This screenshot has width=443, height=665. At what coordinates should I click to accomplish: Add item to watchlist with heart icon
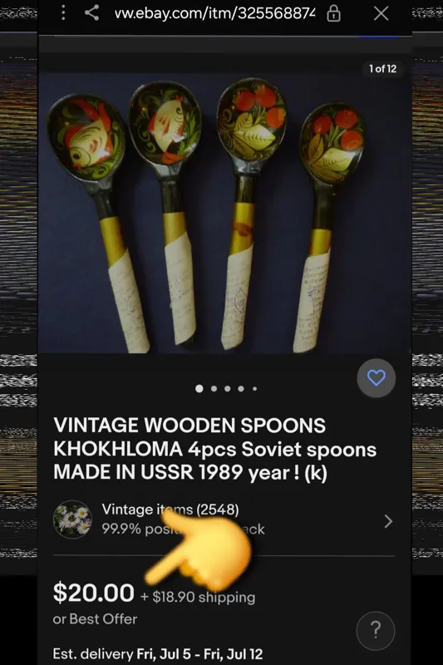376,378
